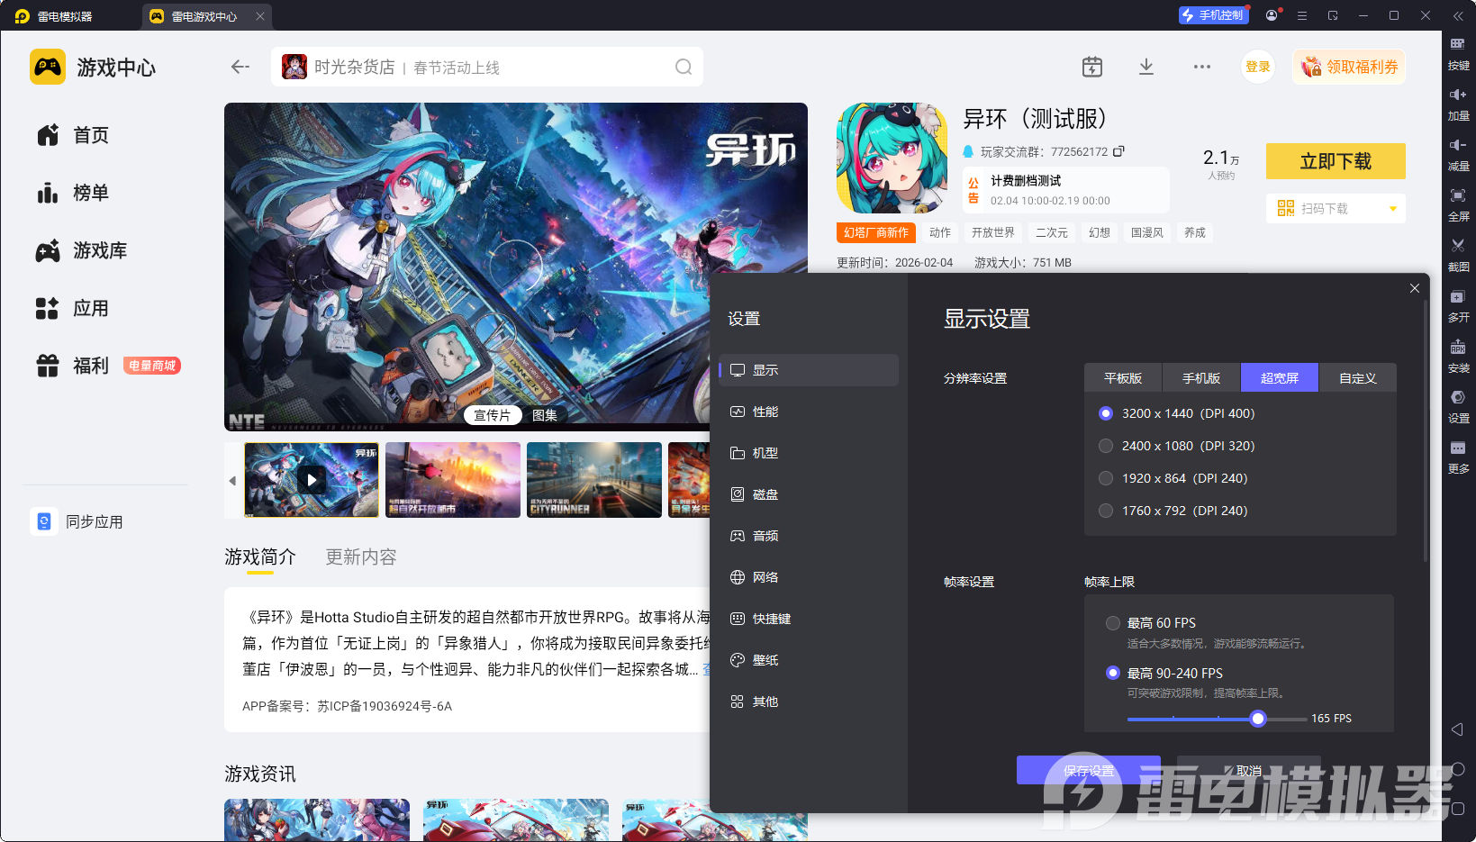Click the search field 时光杂货店
This screenshot has width=1476, height=842.
coord(487,67)
